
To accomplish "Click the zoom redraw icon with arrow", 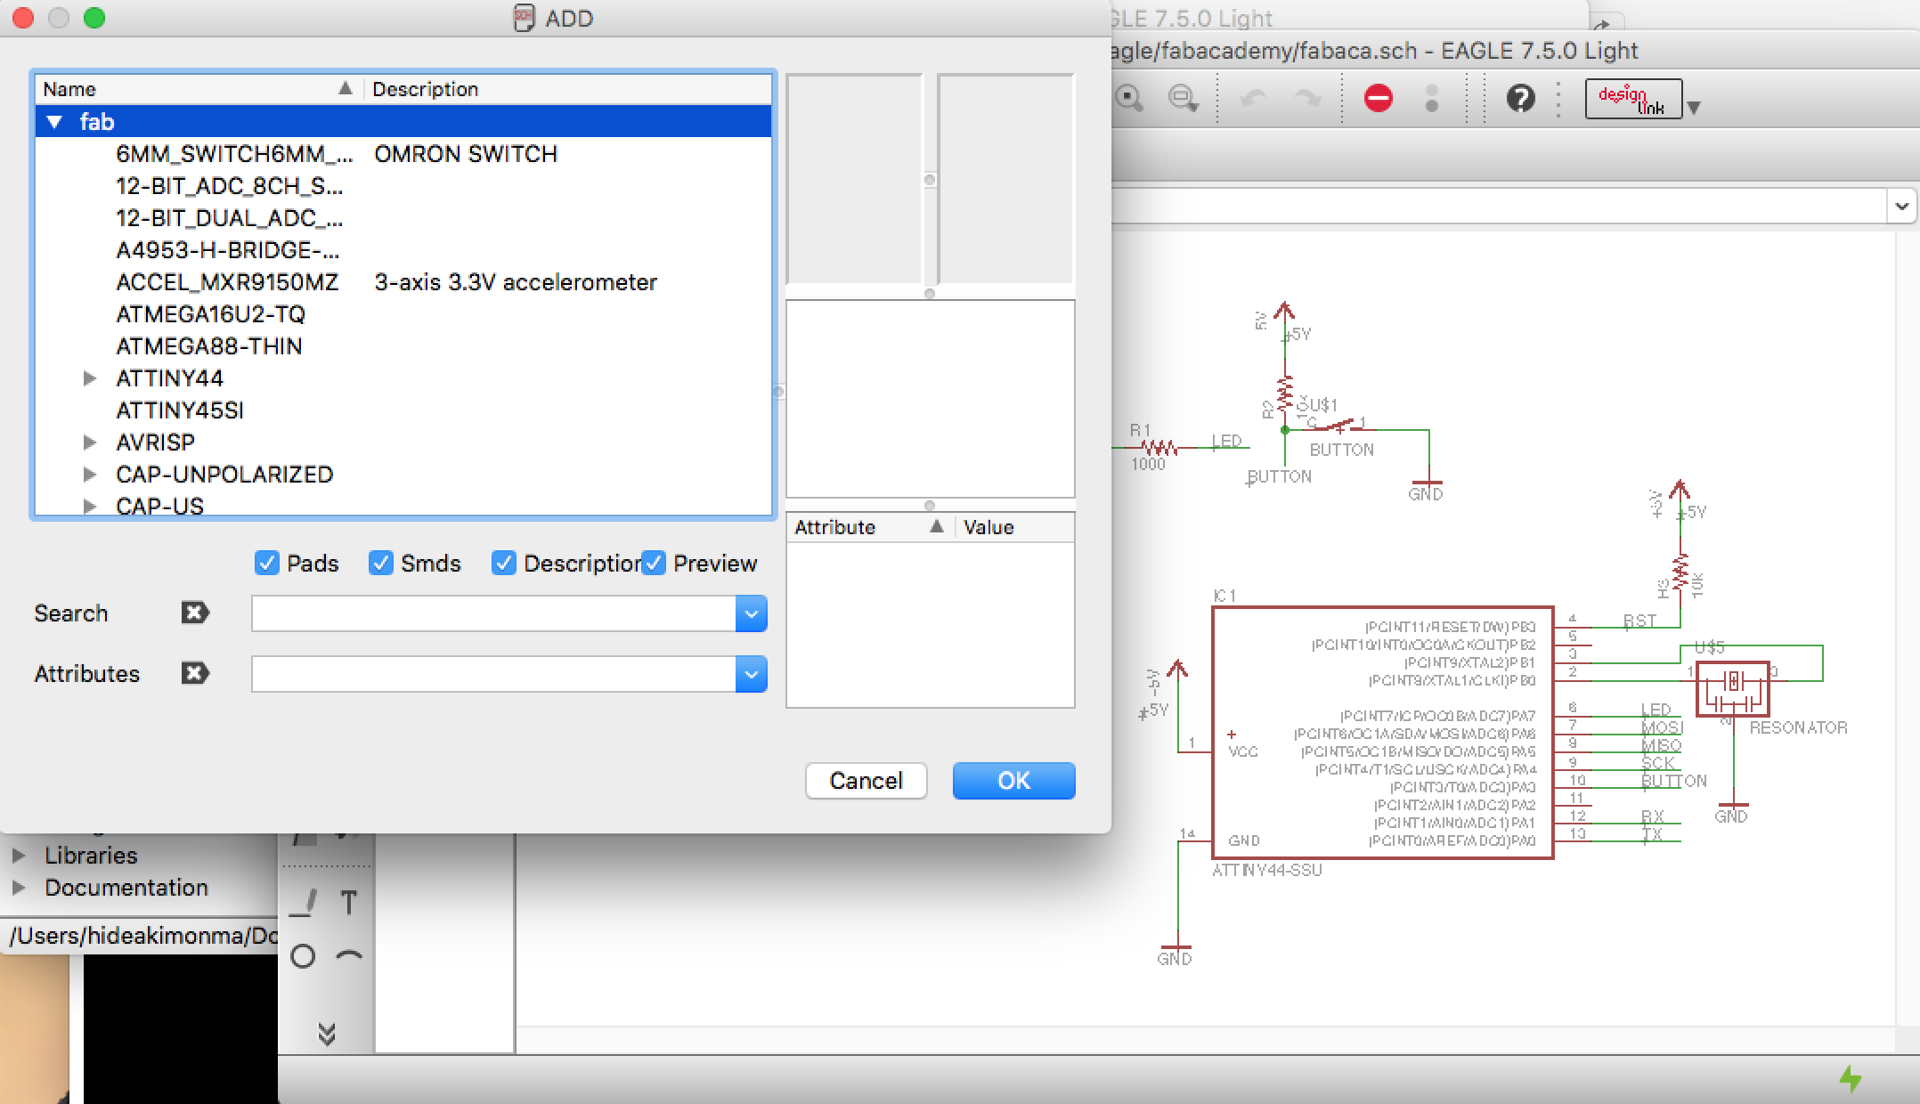I will click(x=1184, y=98).
